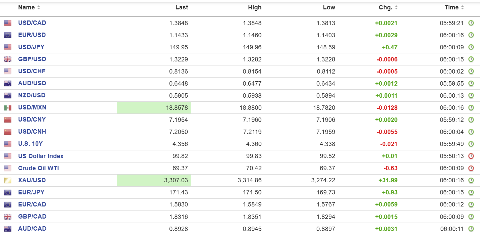The height and width of the screenshot is (234, 480).
Task: Click the US flag beside USD/CAD
Action: pos(8,23)
